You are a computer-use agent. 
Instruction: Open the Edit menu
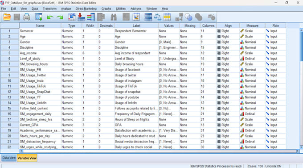(x=13, y=9)
